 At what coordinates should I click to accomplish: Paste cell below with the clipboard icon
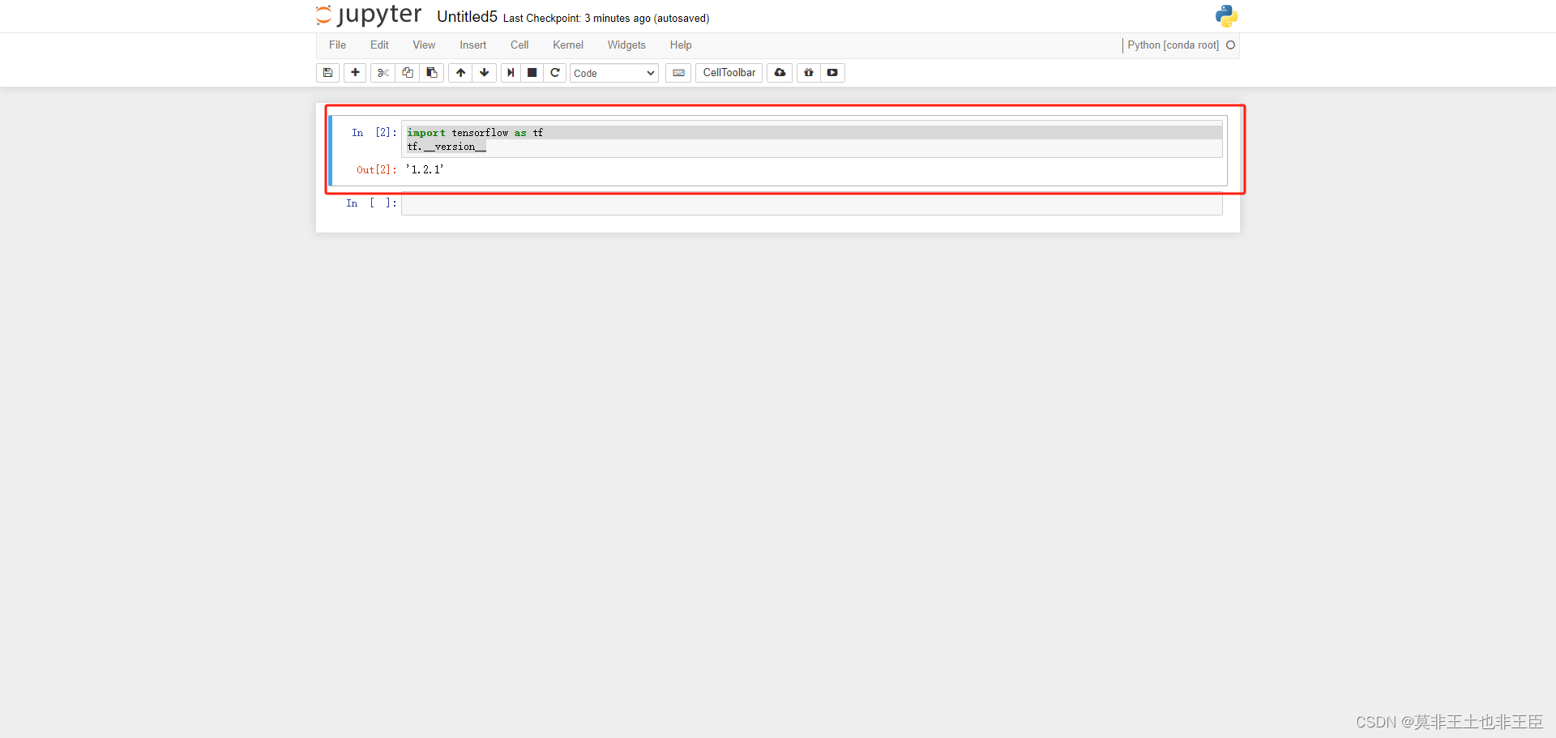tap(432, 73)
